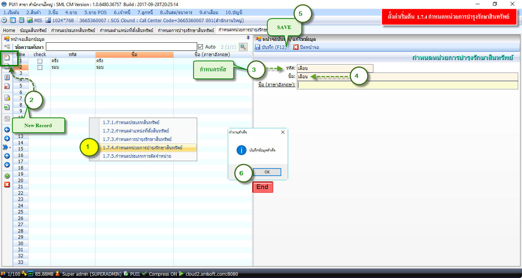Click the delete record icon with red X
Viewport: 522px width, 278px height.
(7, 86)
